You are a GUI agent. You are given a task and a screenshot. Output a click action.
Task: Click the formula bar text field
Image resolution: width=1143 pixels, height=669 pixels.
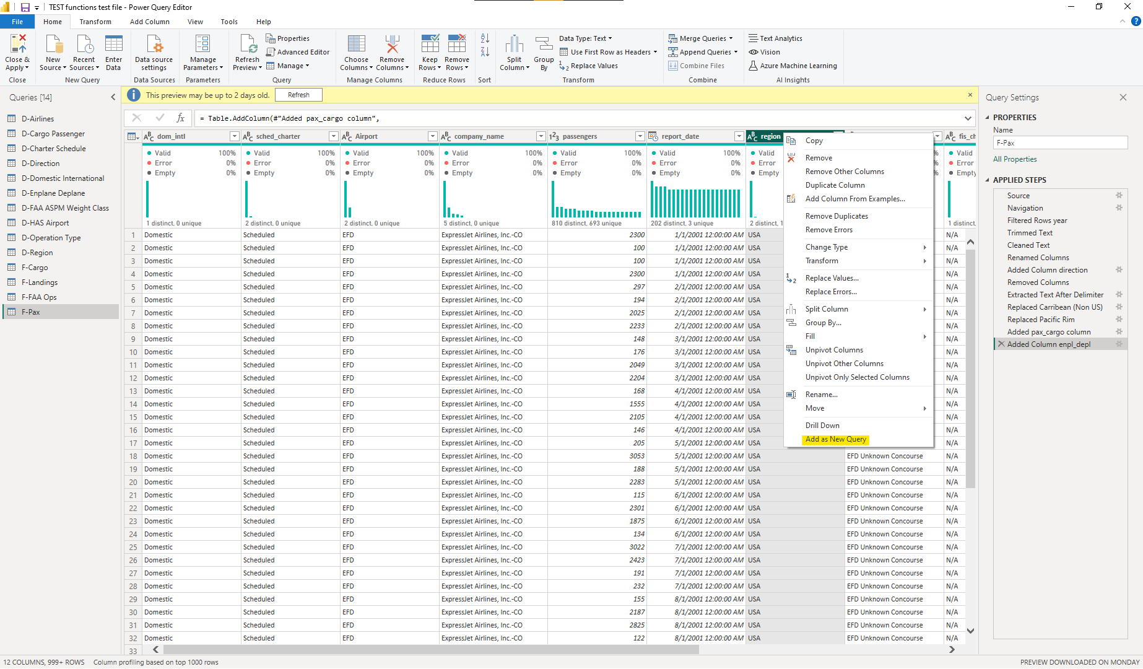580,118
